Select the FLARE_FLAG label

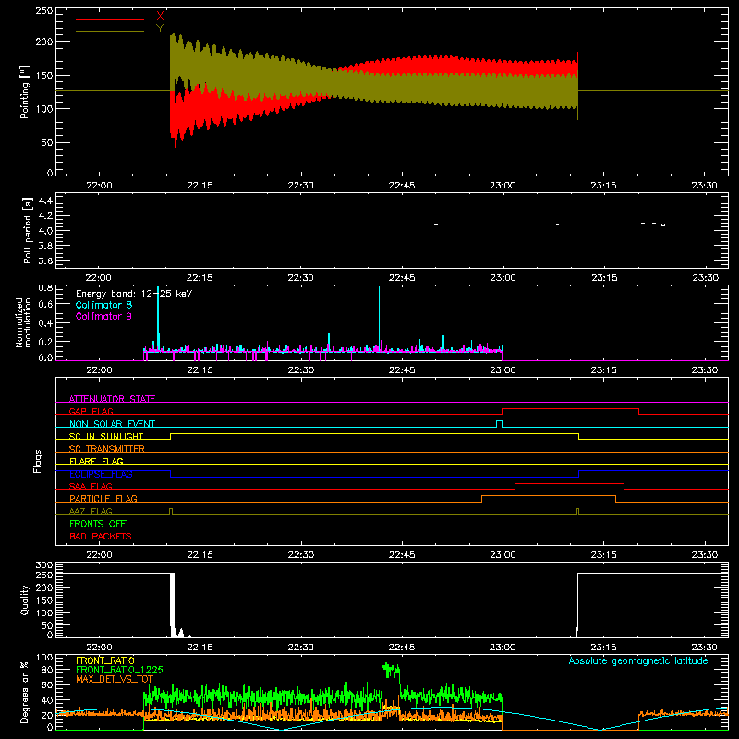pos(96,461)
